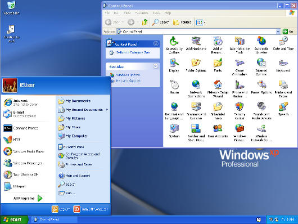Open Taskbar and Start Menu icon

click(x=196, y=132)
